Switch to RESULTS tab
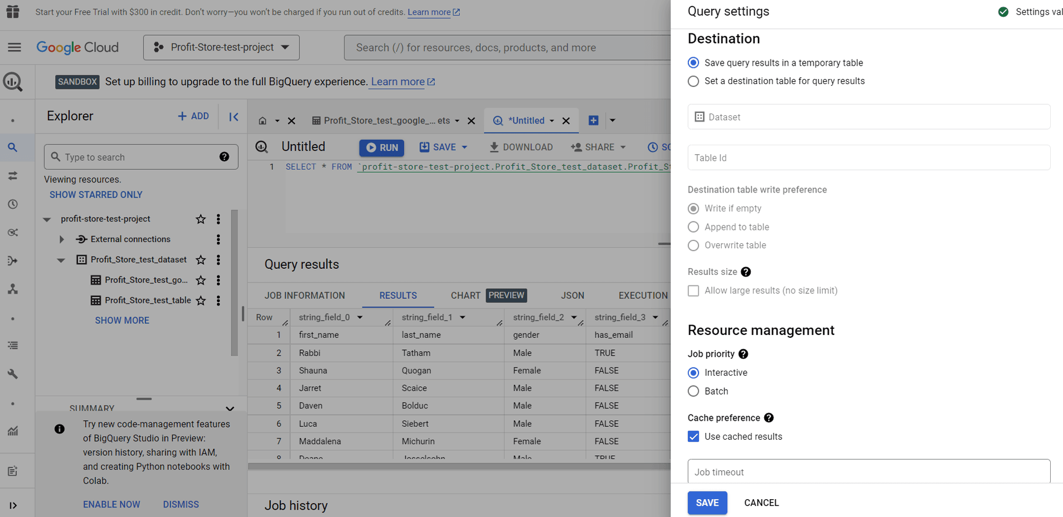This screenshot has width=1063, height=517. click(x=398, y=296)
